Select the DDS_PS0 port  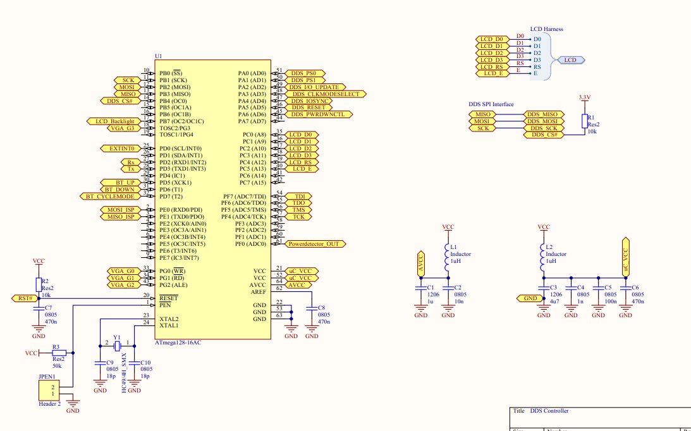[305, 73]
